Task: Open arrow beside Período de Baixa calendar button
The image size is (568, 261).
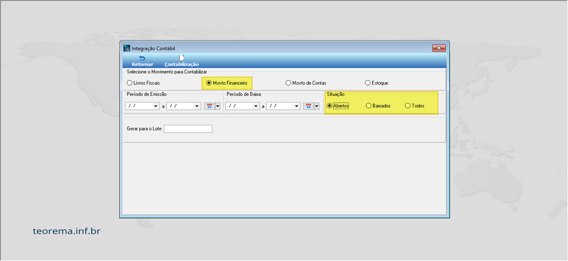Action: (x=317, y=106)
